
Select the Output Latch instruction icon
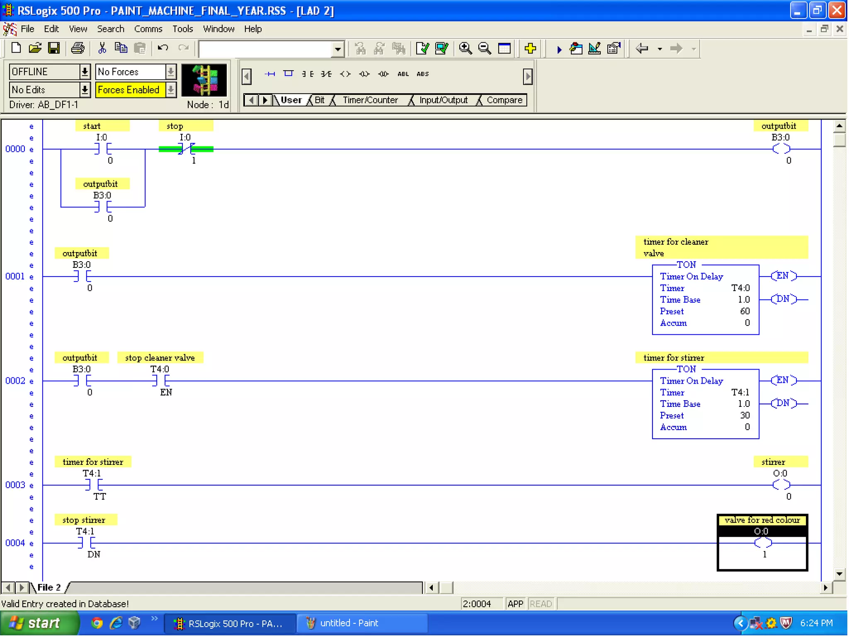coord(364,74)
